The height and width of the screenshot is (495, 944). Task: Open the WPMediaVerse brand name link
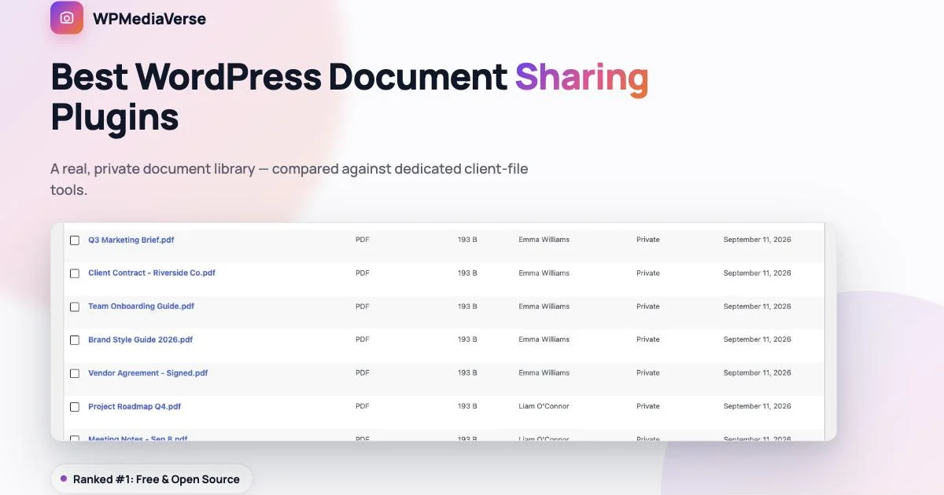[149, 19]
